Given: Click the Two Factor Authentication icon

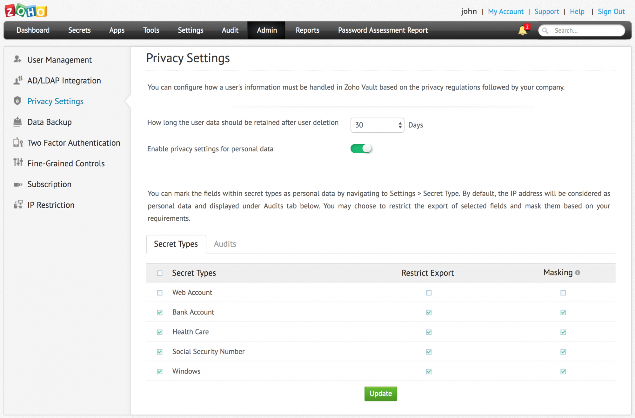Looking at the screenshot, I should click(18, 143).
